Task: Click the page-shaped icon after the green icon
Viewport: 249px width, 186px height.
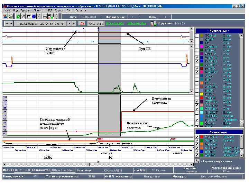Action: 24,16
